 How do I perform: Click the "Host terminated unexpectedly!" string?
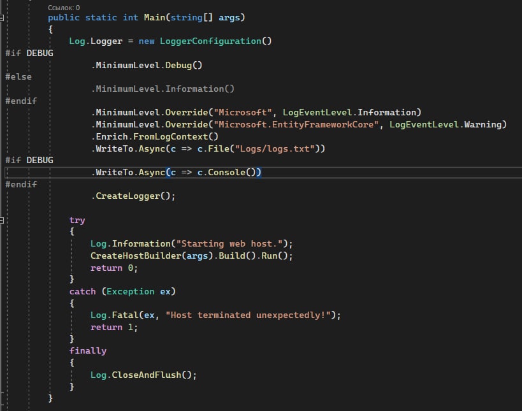coord(248,315)
